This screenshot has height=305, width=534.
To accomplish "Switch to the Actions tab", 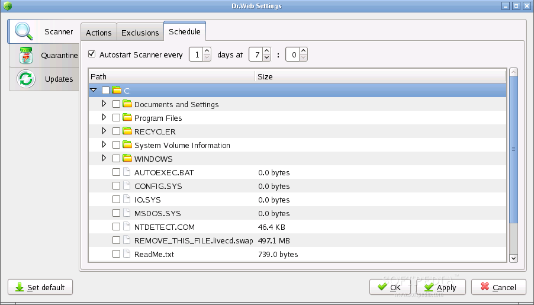I will [x=99, y=33].
